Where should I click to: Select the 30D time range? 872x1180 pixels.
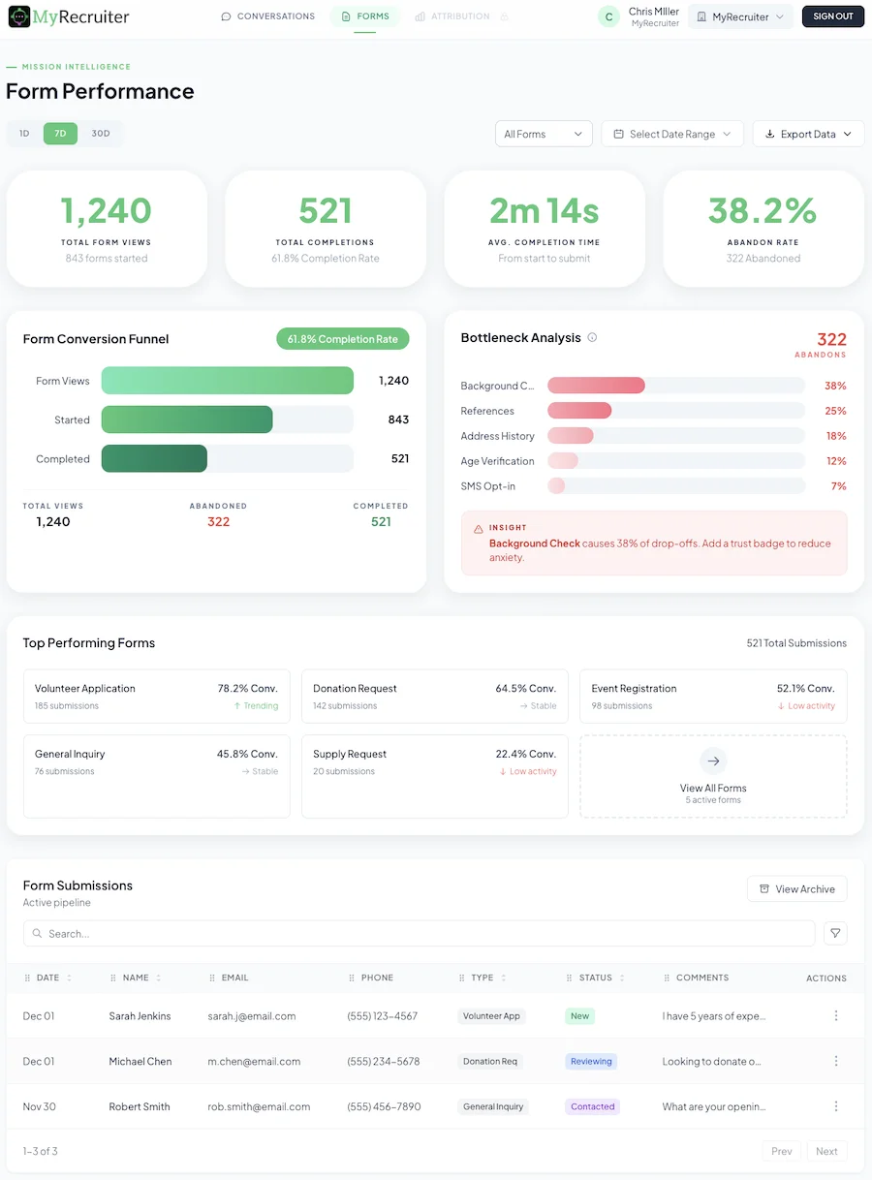[x=99, y=133]
